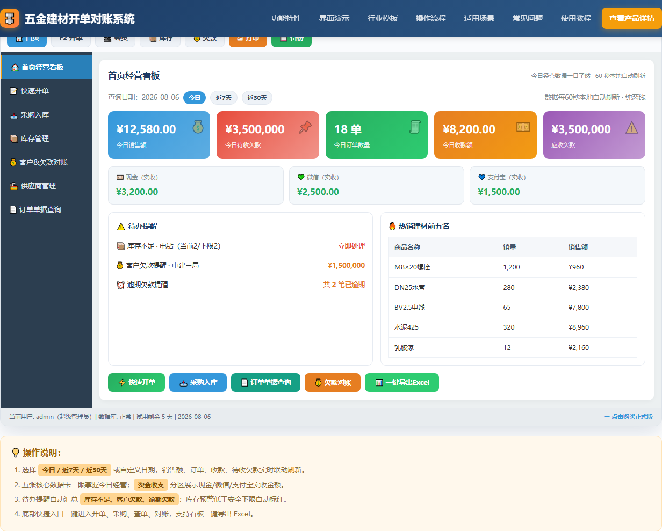Go to 常见问题 in navigation
The image size is (662, 532).
click(528, 18)
